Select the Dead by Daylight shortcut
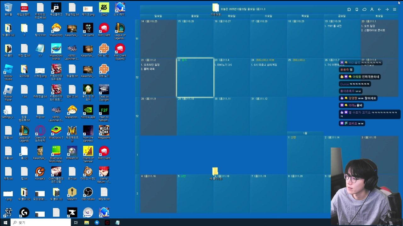The width and height of the screenshot is (403, 226). click(104, 93)
